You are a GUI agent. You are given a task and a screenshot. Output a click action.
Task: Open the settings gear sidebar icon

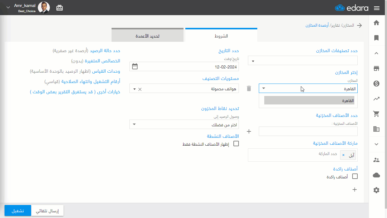pyautogui.click(x=376, y=190)
